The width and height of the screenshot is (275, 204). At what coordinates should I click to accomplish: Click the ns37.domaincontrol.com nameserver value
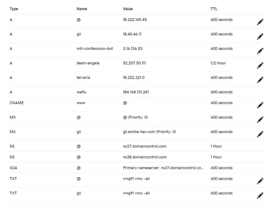(x=145, y=146)
